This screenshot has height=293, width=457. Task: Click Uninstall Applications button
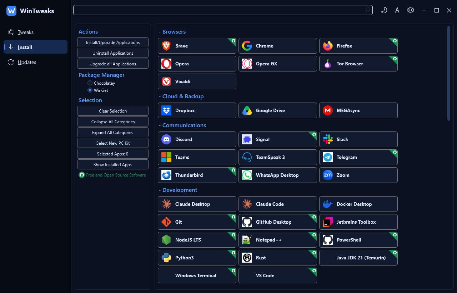[113, 53]
